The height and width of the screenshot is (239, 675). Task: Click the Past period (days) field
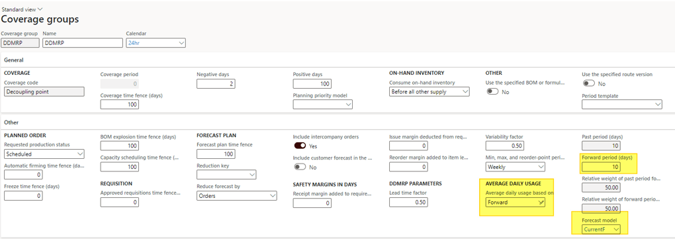(602, 146)
